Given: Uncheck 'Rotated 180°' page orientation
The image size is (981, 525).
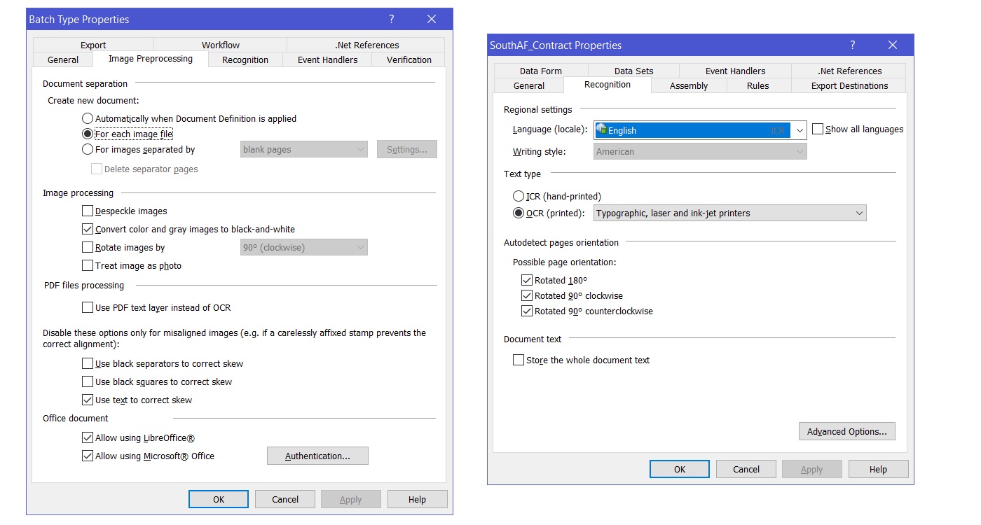Looking at the screenshot, I should click(527, 280).
